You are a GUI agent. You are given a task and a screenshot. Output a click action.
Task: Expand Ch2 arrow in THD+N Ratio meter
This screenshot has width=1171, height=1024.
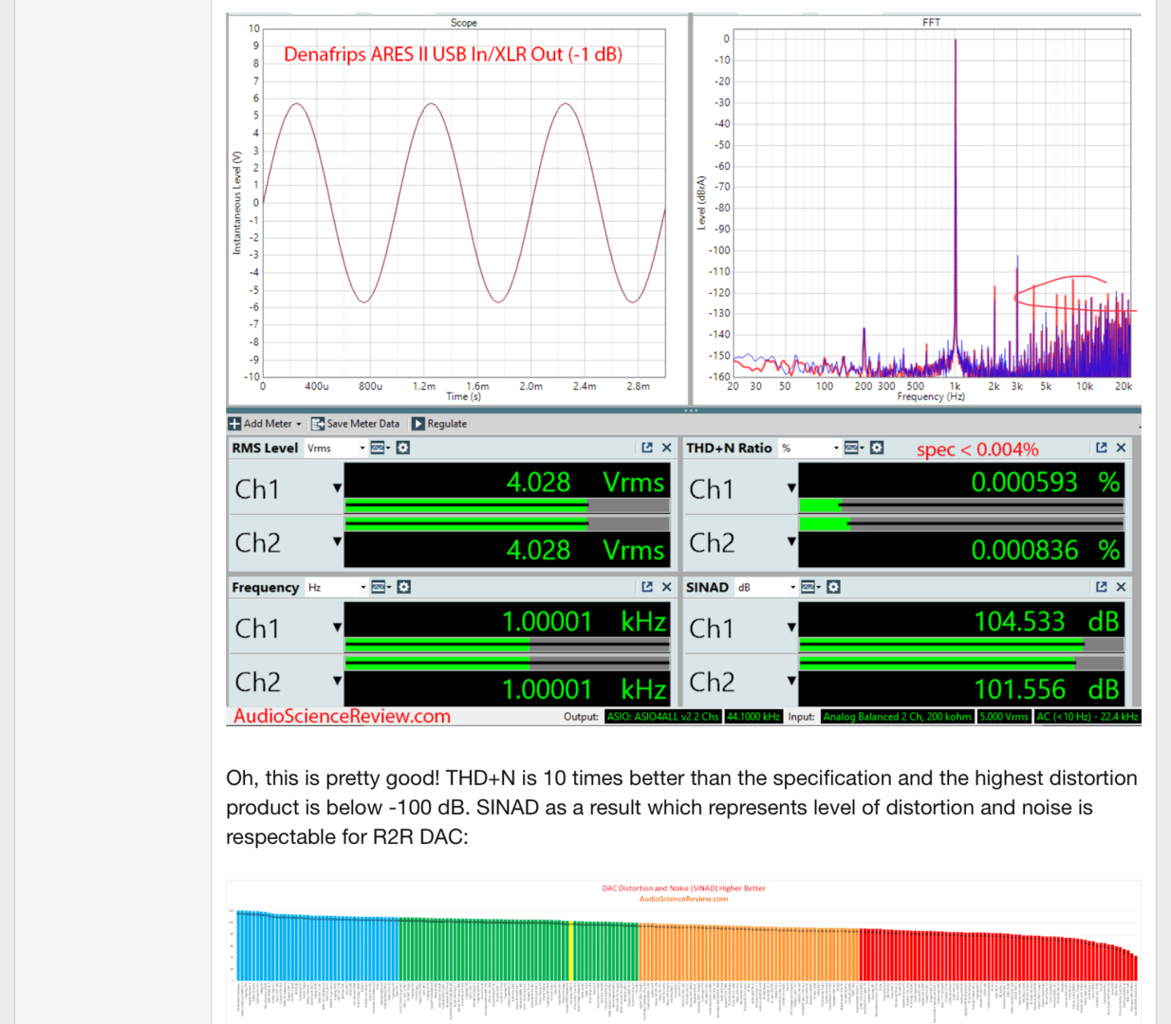(x=791, y=542)
